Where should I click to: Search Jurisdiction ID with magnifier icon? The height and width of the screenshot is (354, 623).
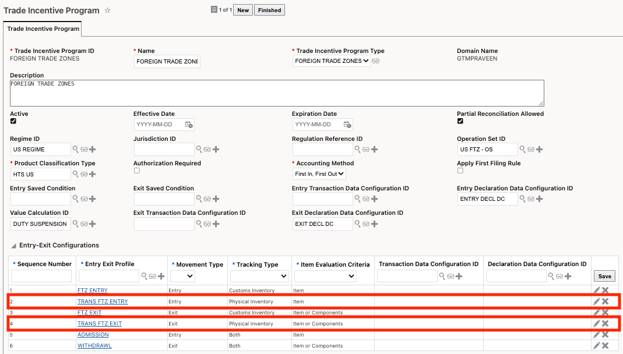pyautogui.click(x=199, y=149)
